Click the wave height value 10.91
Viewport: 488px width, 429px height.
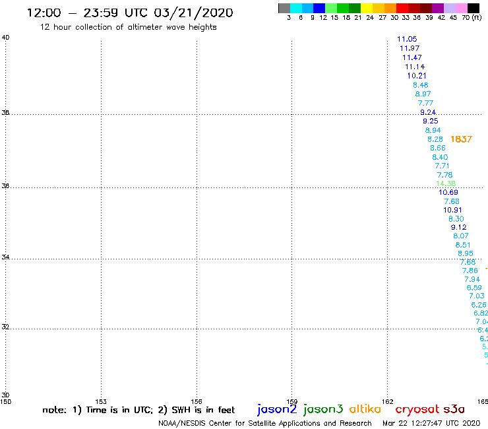coord(452,210)
